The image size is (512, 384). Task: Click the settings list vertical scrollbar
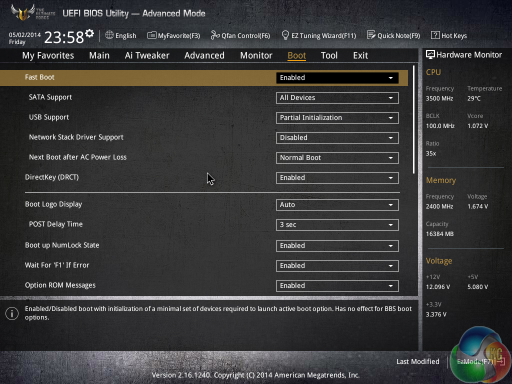414,120
